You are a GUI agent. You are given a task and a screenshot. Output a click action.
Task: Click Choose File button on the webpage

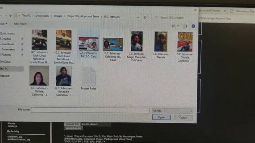pos(73,124)
